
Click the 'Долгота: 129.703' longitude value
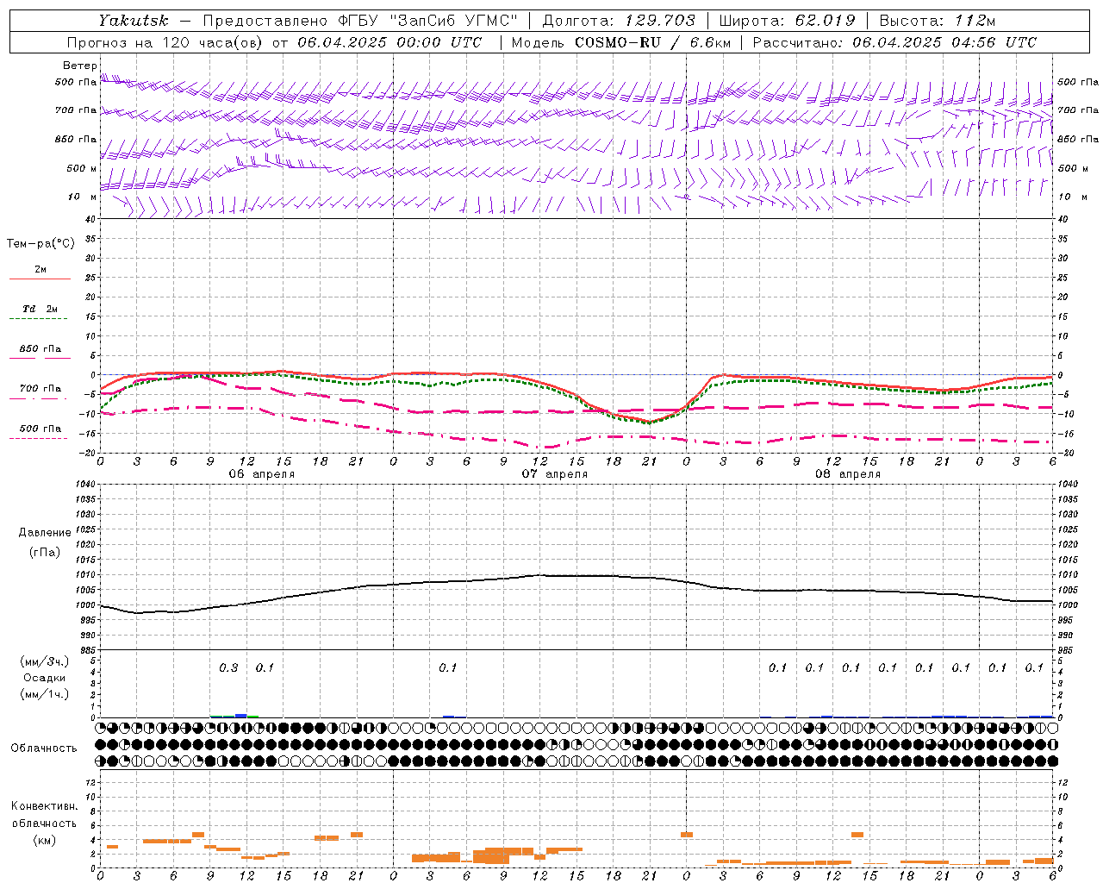[x=618, y=20]
